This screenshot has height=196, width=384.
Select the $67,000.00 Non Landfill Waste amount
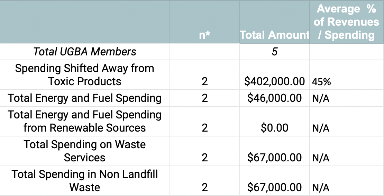[x=275, y=187]
